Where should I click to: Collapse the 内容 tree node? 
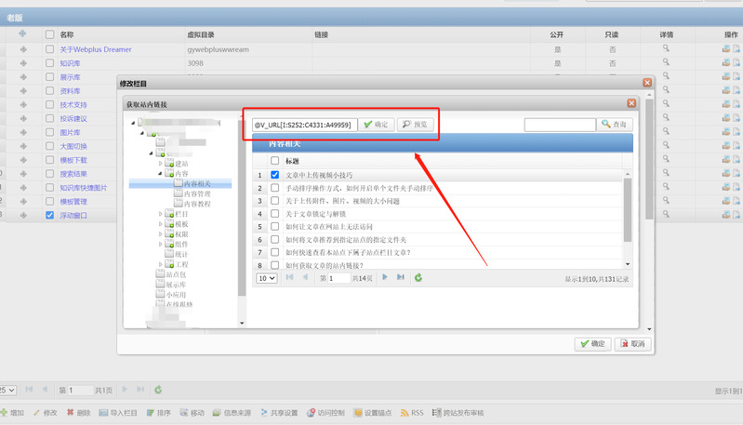pos(161,173)
